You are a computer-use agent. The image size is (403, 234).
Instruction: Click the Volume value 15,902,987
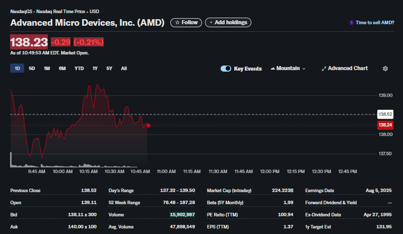[x=182, y=215]
